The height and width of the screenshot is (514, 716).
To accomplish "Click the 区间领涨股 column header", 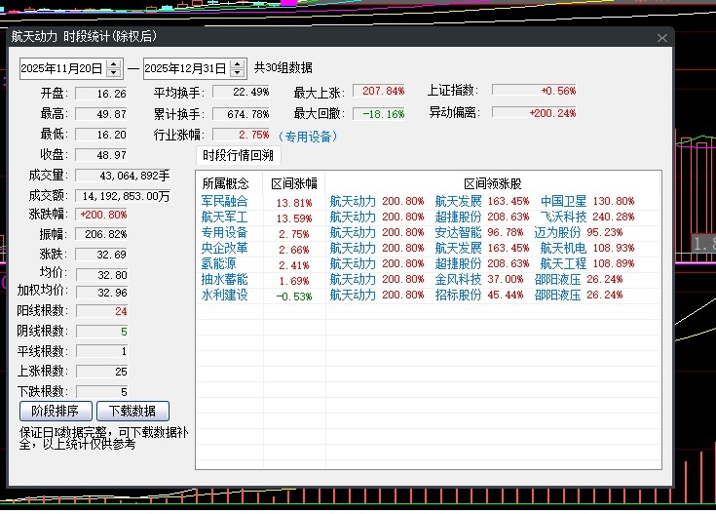I will (x=493, y=183).
